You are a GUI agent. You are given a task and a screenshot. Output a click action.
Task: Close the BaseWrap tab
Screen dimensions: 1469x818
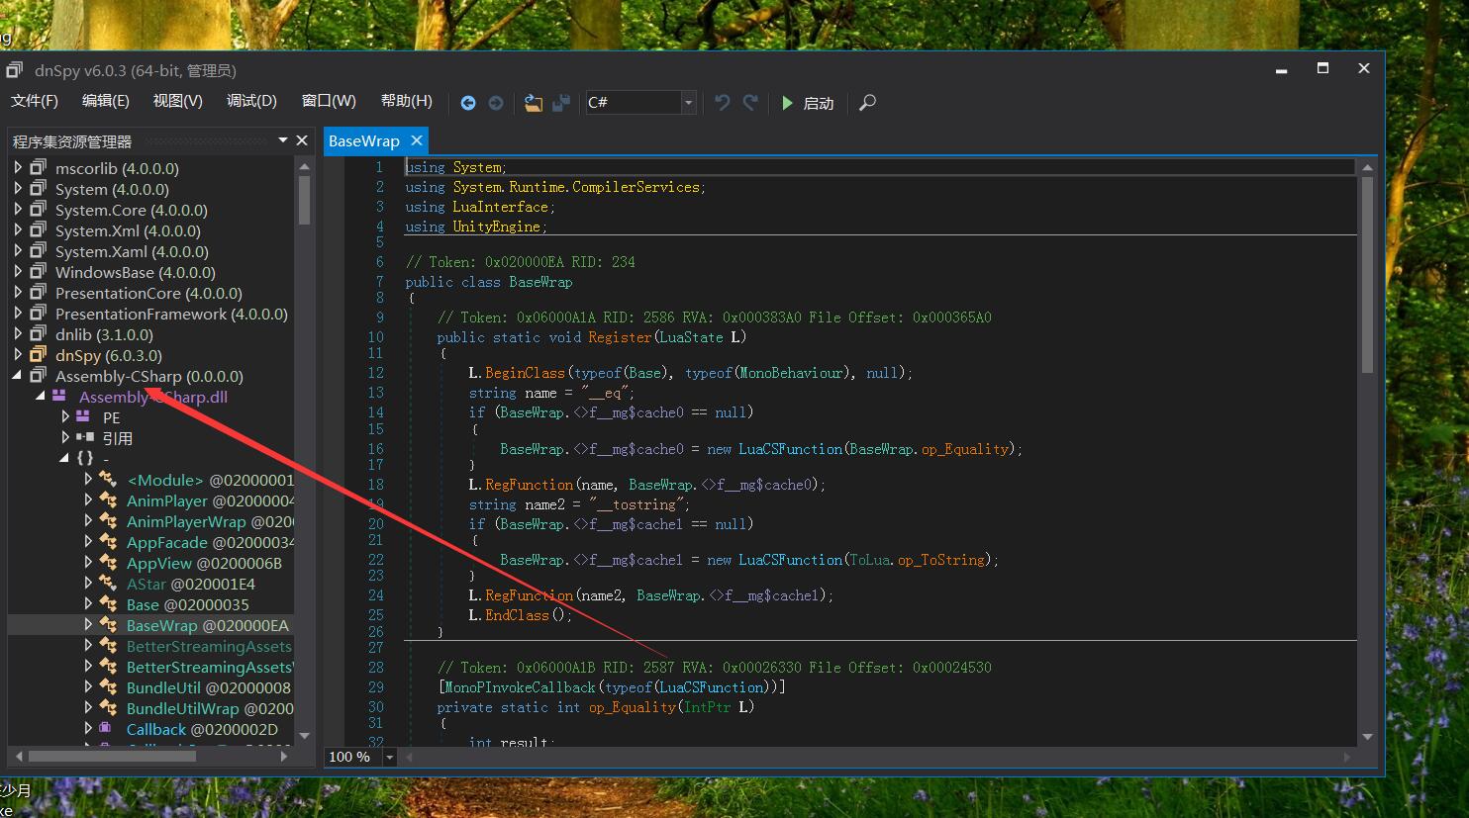click(417, 140)
